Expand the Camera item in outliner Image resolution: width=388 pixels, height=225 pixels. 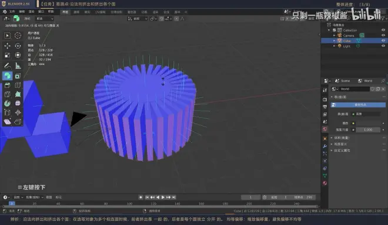coord(334,36)
